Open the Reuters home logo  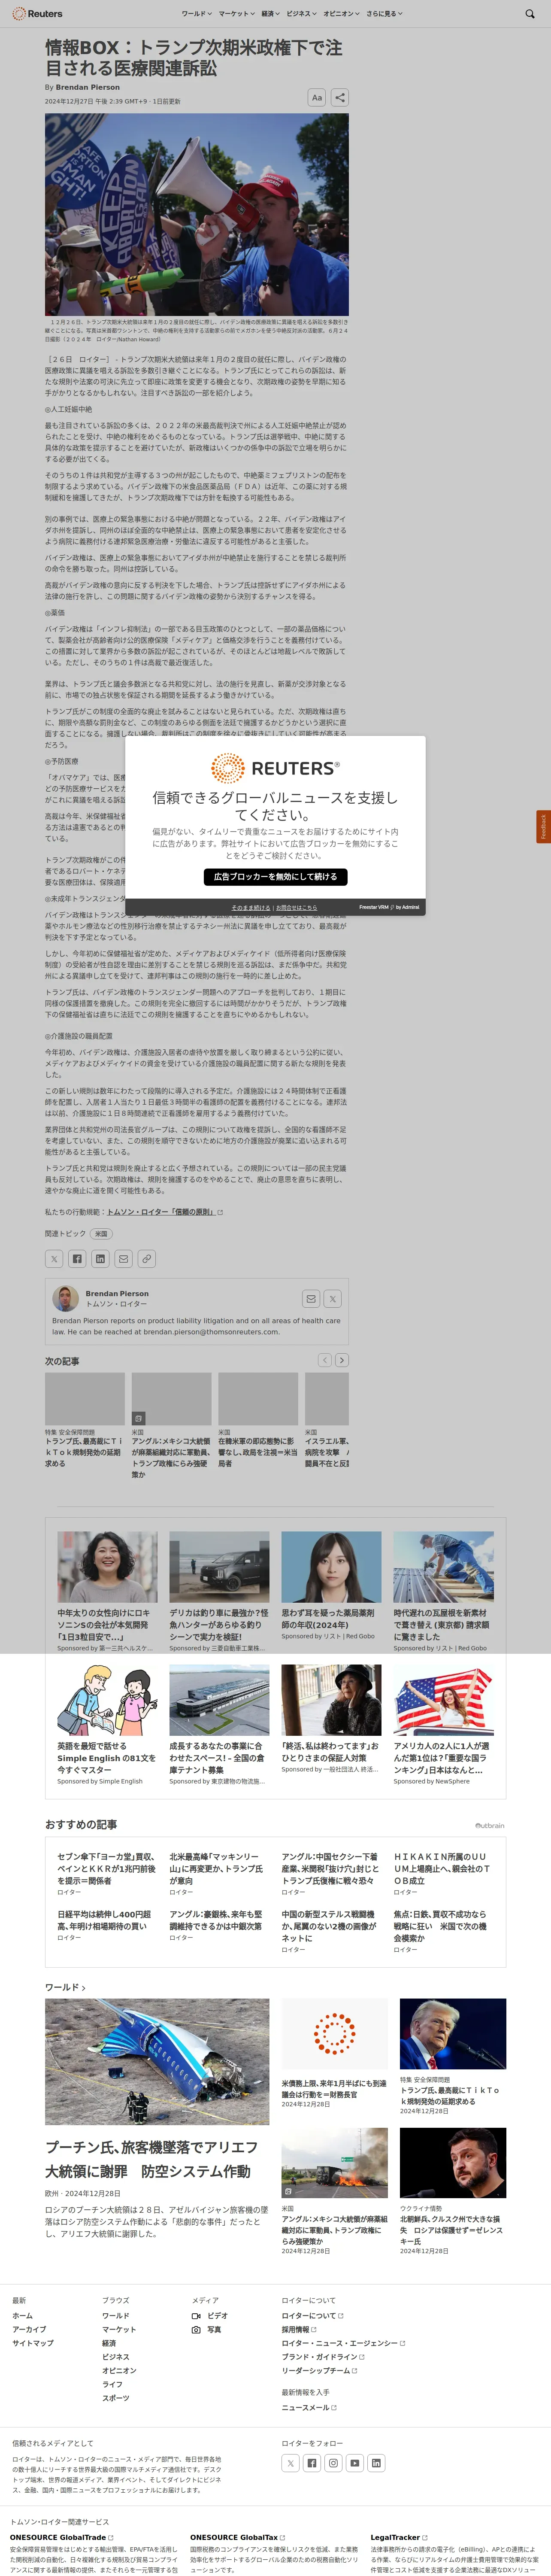[37, 14]
